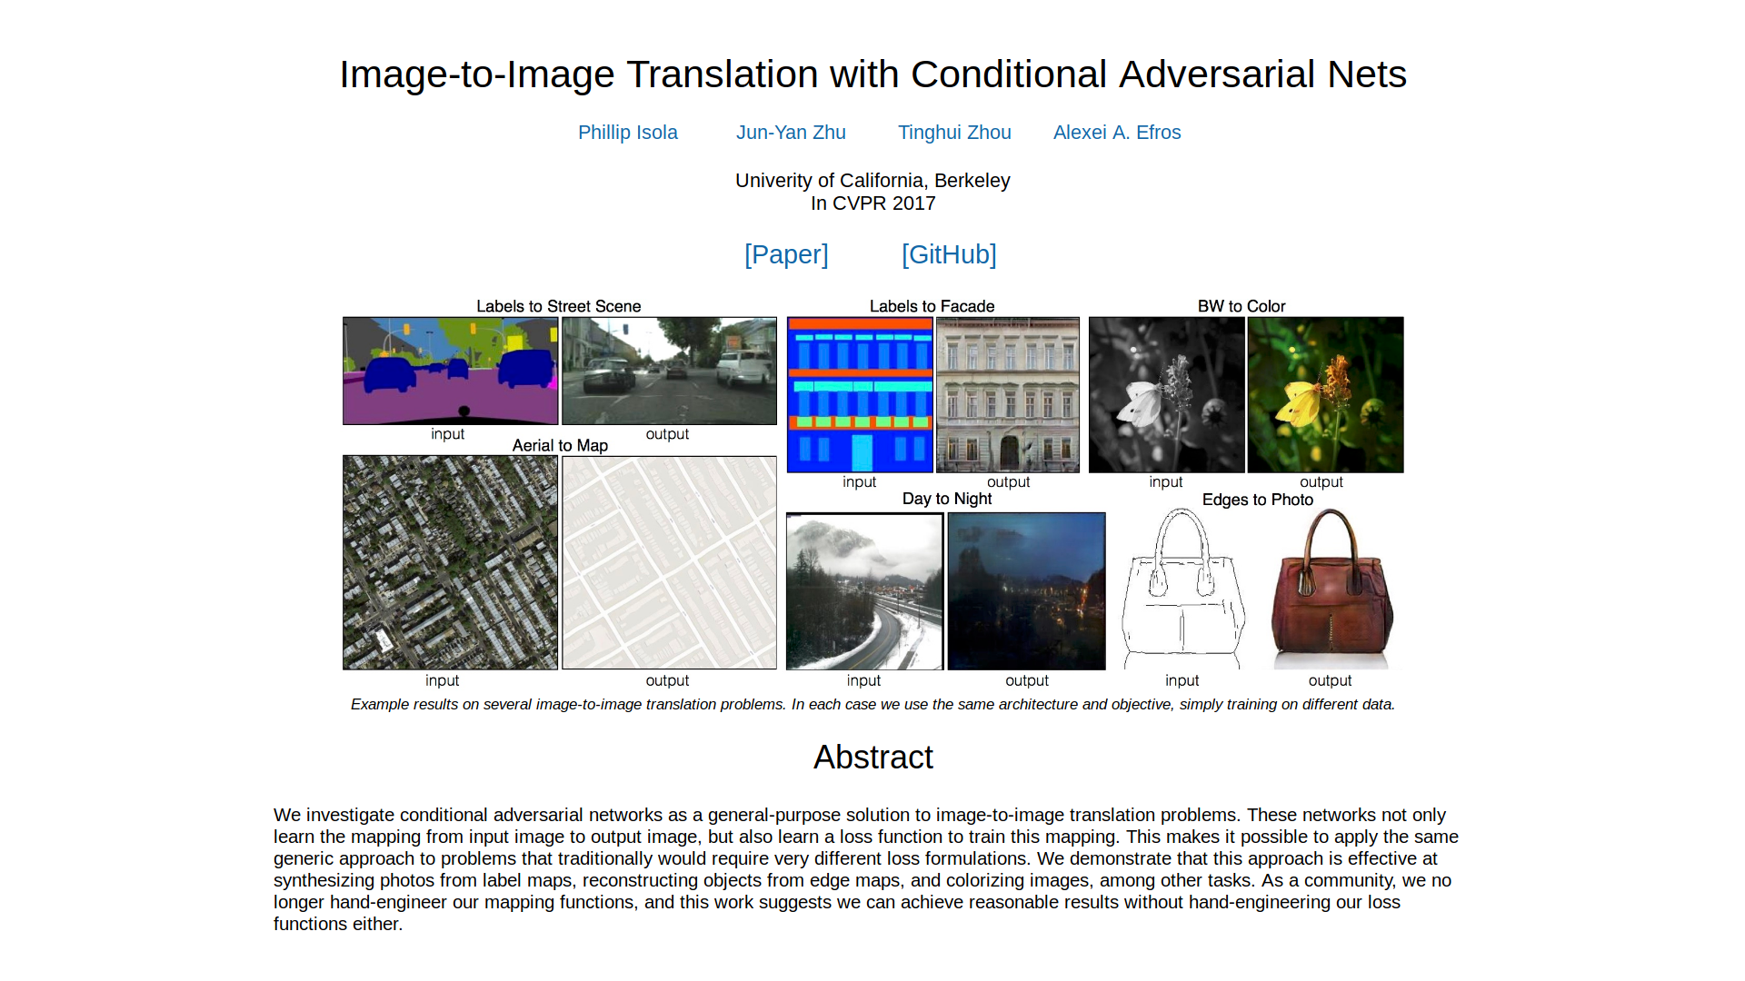Screen dimensions: 1745x981
Task: Click the colorized butterfly output image
Action: coord(1325,394)
